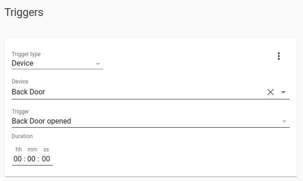Click the minutes duration field
The width and height of the screenshot is (303, 181).
(31, 159)
